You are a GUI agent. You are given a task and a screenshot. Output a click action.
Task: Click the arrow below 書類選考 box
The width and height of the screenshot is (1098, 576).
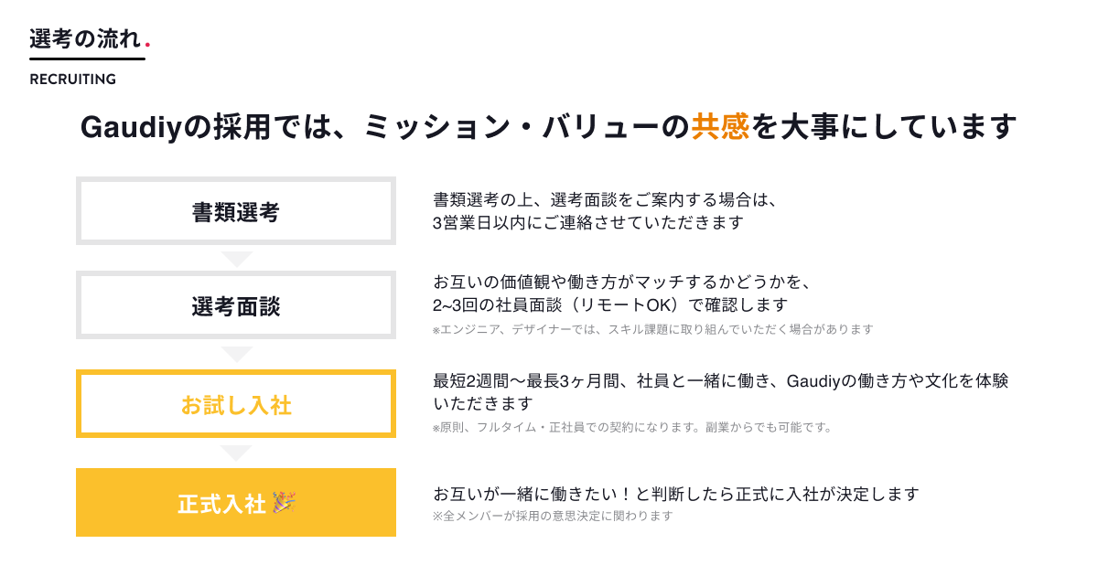236,259
